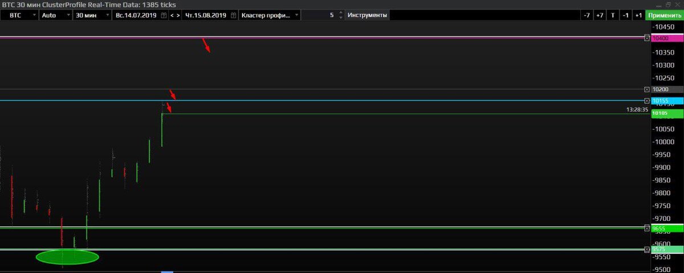The image size is (684, 273).
Task: Click the +7 days button
Action: click(x=600, y=15)
